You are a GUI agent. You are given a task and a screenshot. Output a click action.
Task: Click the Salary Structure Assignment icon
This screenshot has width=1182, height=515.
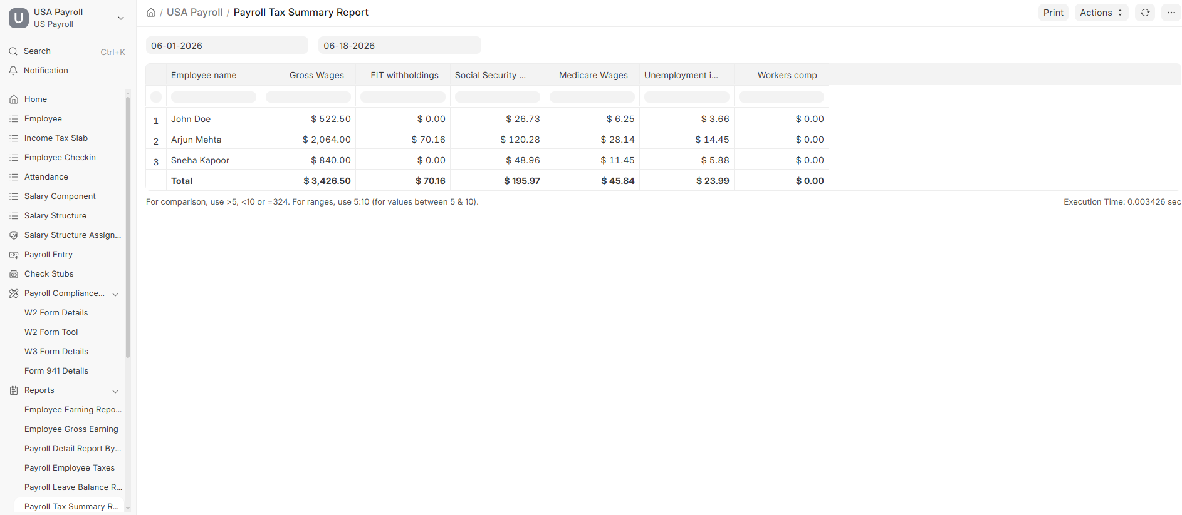click(14, 235)
